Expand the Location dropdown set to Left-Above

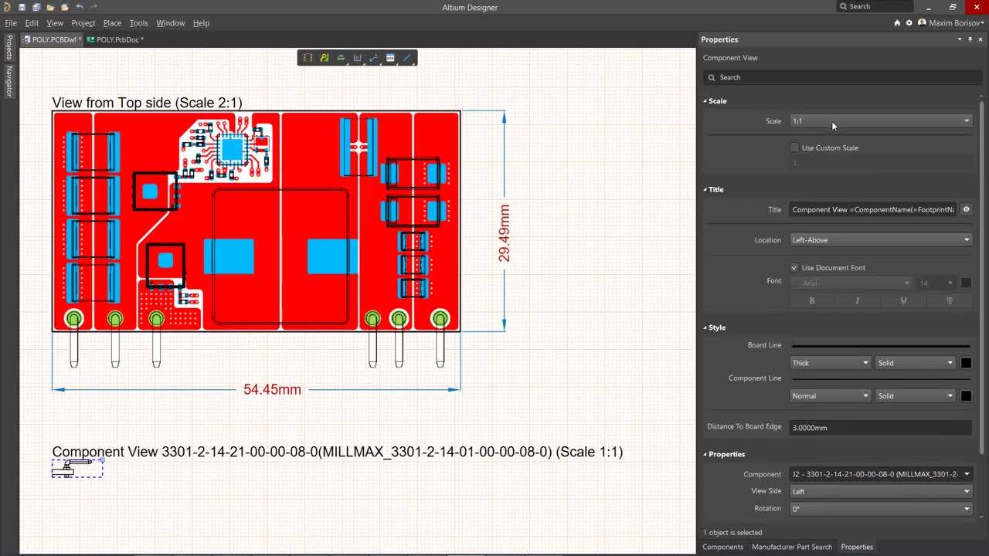pyautogui.click(x=880, y=240)
